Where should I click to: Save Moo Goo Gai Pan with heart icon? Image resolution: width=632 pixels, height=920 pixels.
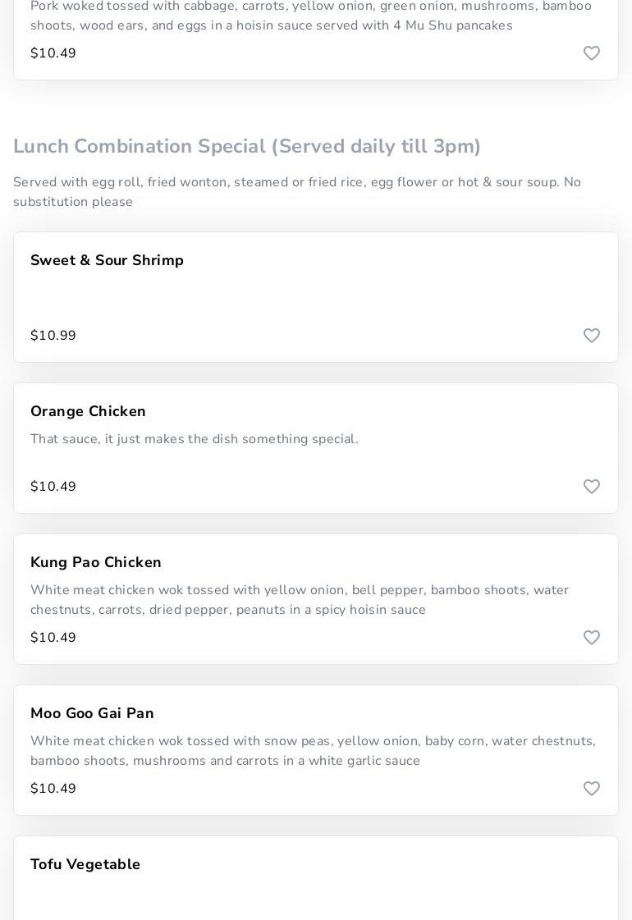click(592, 789)
